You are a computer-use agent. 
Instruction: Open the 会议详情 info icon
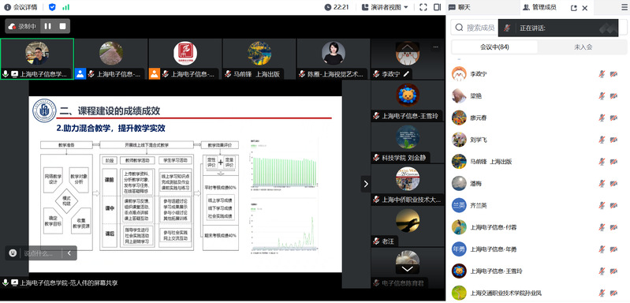pos(7,7)
